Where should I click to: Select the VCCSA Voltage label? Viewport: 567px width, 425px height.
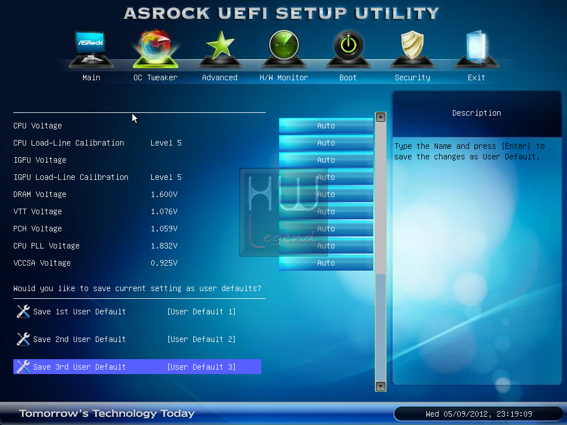(x=42, y=263)
